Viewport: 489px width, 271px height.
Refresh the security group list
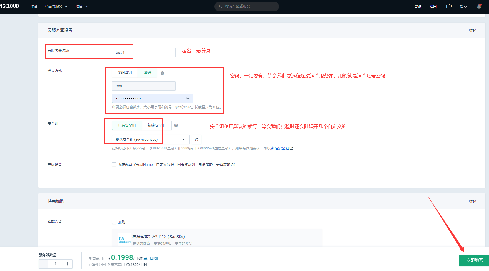196,139
